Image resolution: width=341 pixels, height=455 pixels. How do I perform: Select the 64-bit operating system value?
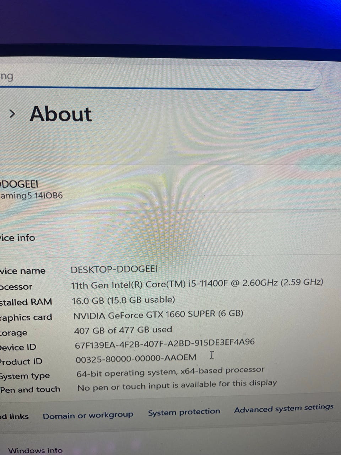(170, 372)
